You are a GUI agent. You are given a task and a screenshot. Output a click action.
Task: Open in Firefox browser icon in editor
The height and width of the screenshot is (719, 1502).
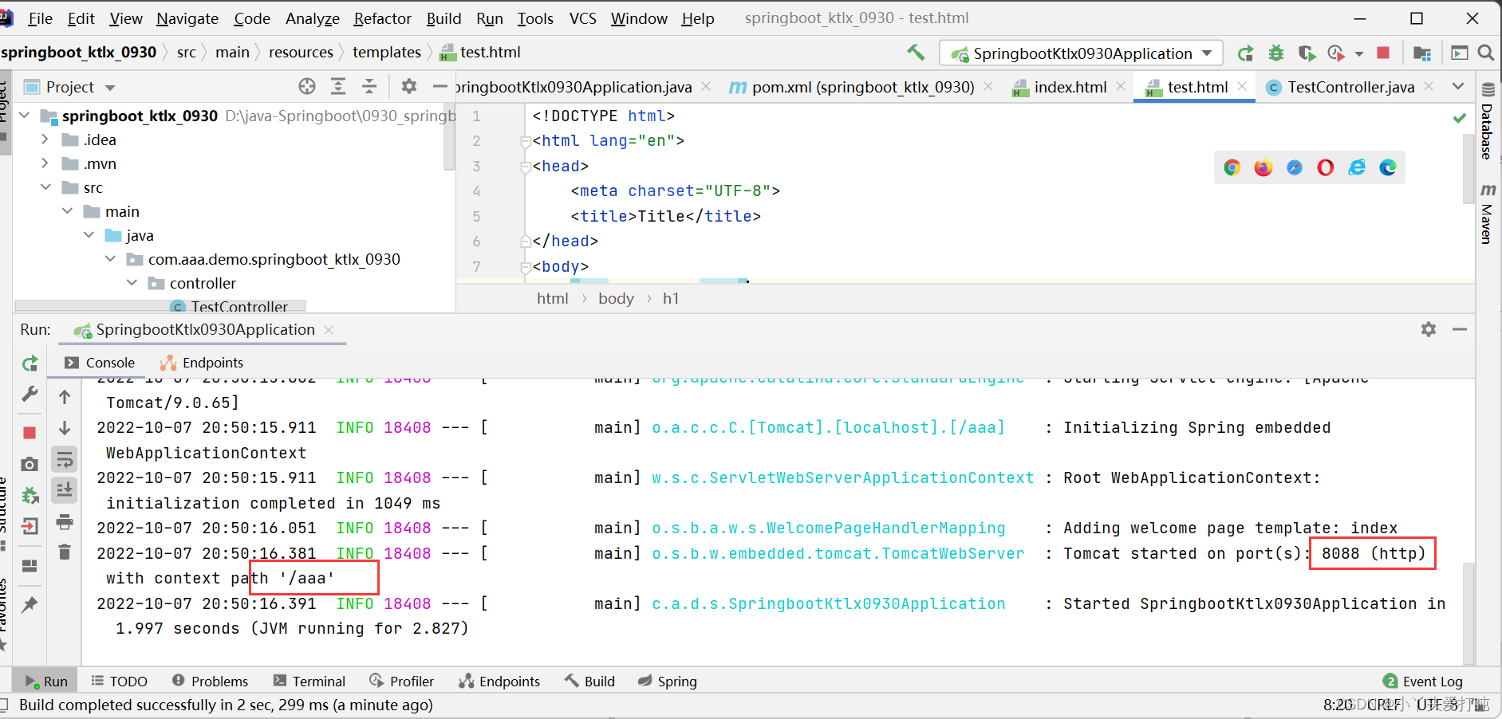tap(1263, 167)
